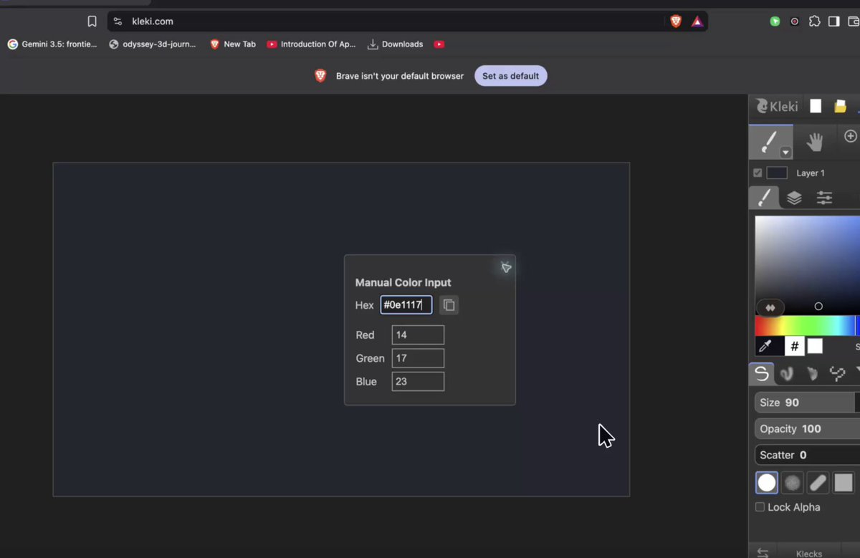
Task: Click the Hex color input field
Action: [406, 305]
